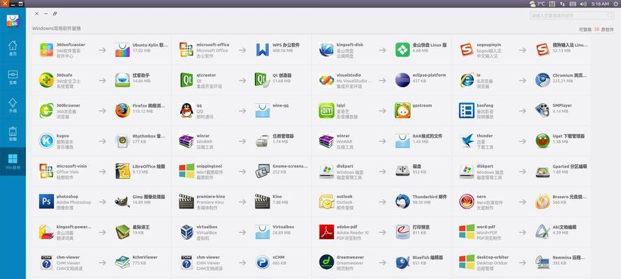The width and height of the screenshot is (621, 279).
Task: Click the thunder download icon
Action: point(467,141)
